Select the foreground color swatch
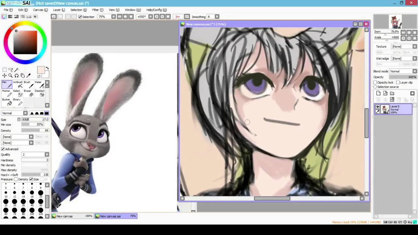This screenshot has width=418, height=235. [x=40, y=70]
